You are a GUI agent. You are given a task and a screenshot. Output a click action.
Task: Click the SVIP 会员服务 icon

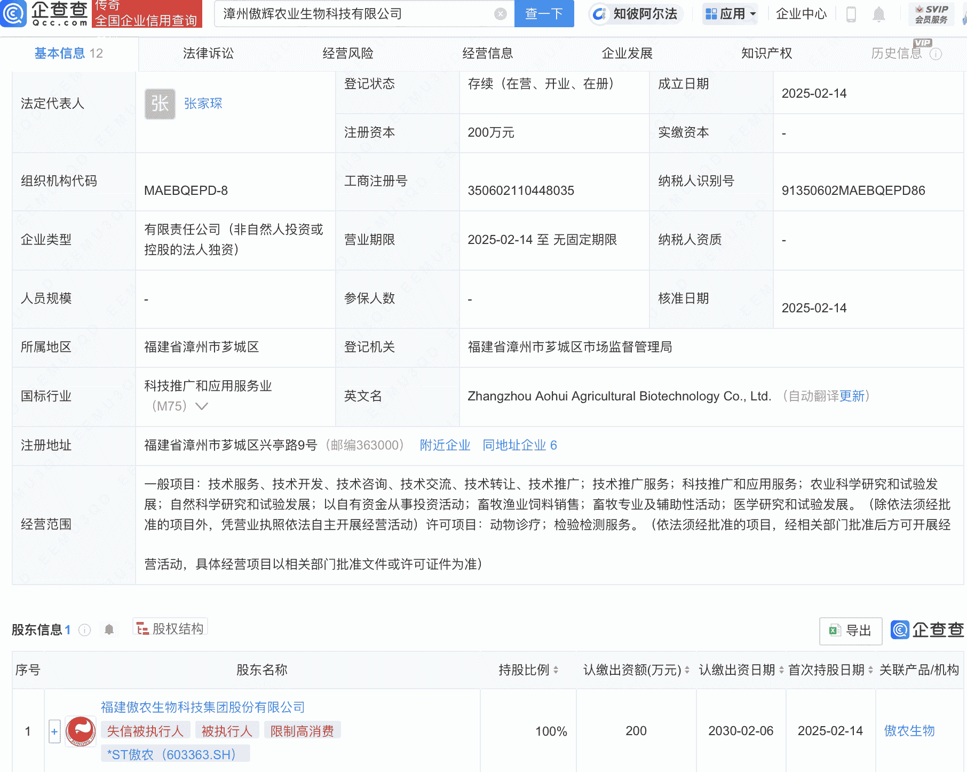coord(931,14)
